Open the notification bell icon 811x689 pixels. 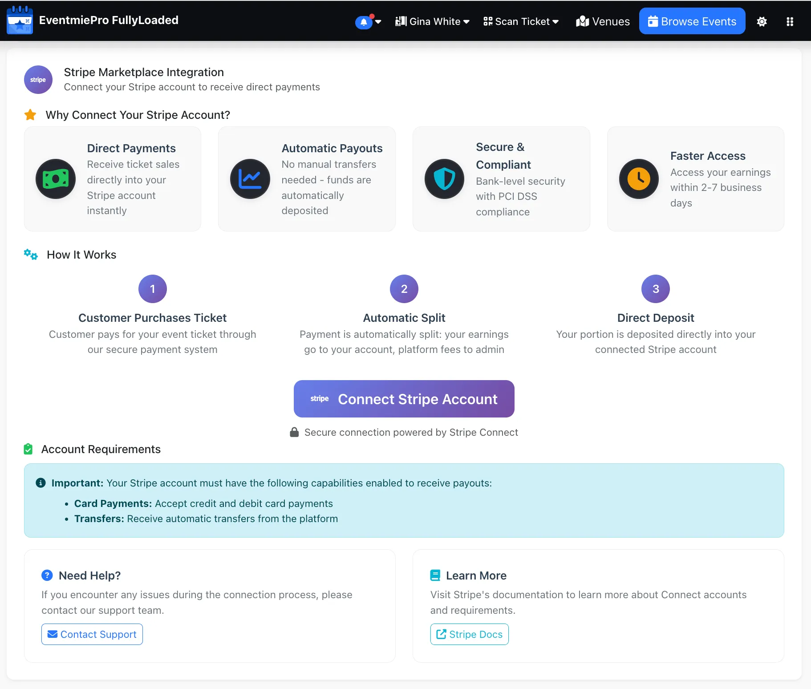coord(364,22)
